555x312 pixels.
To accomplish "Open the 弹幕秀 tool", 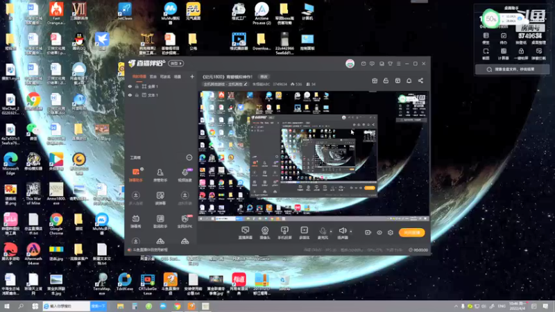I will pos(135,221).
